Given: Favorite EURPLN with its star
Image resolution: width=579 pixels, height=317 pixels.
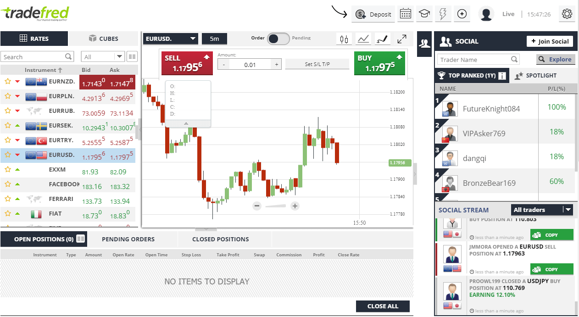Looking at the screenshot, I should pyautogui.click(x=7, y=96).
